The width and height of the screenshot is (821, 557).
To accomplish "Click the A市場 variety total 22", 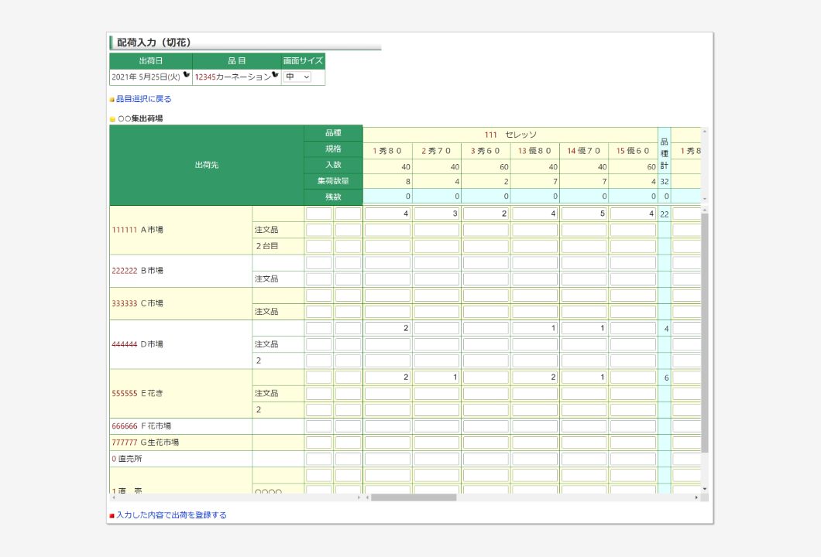I will click(665, 214).
